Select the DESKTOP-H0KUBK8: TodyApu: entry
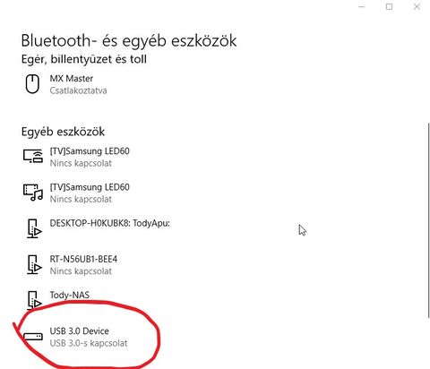This screenshot has width=430, height=369. point(109,223)
